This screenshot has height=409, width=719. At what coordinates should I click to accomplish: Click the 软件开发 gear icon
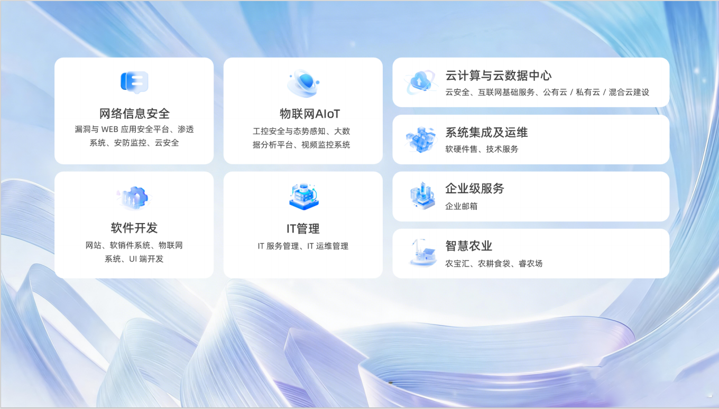click(134, 197)
